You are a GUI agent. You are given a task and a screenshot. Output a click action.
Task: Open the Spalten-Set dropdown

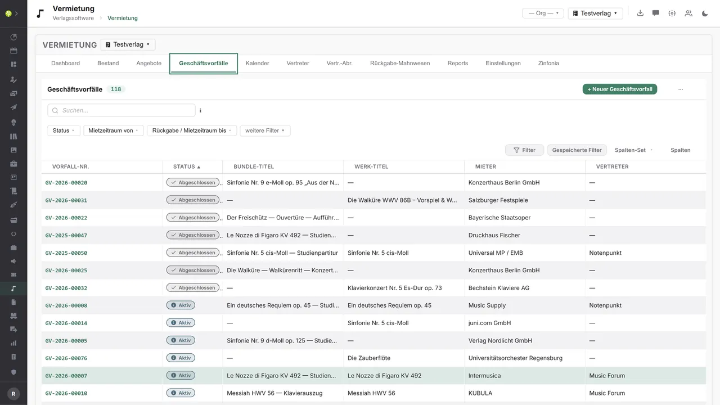tap(634, 150)
